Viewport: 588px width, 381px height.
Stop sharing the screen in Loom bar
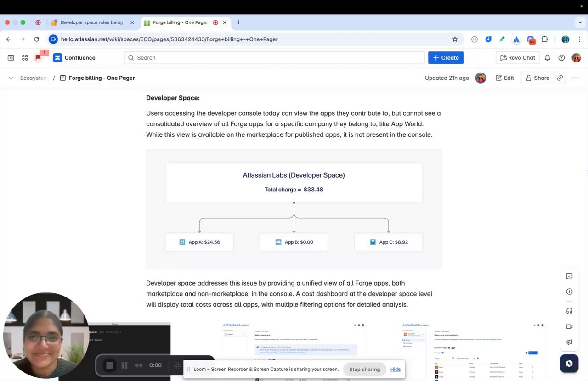(364, 369)
